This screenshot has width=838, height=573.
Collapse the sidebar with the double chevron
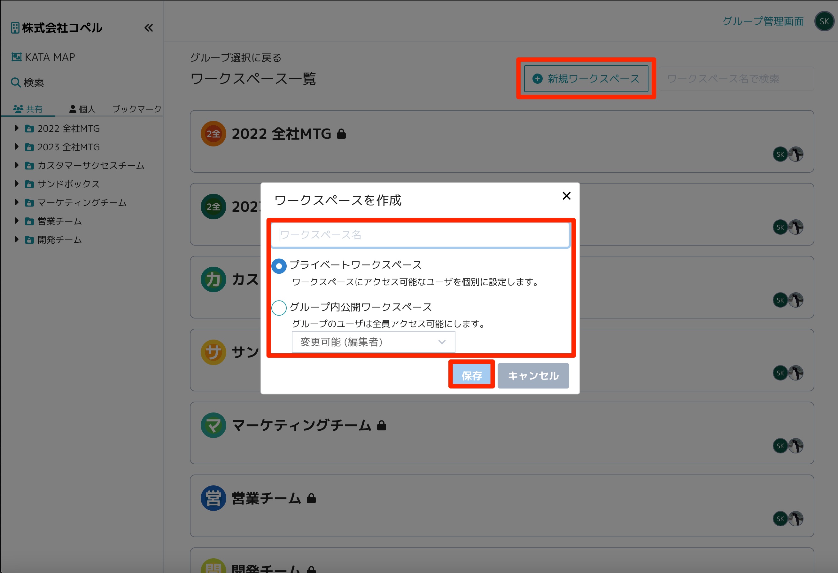[149, 28]
